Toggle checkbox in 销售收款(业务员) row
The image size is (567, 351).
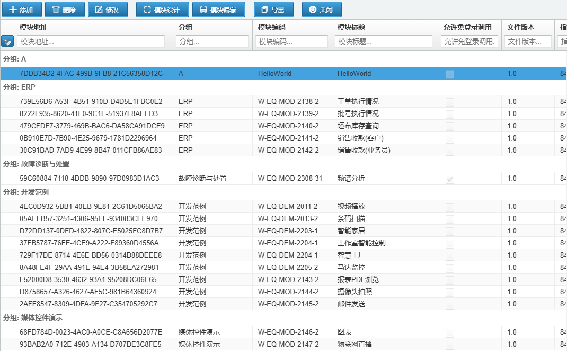coord(450,151)
